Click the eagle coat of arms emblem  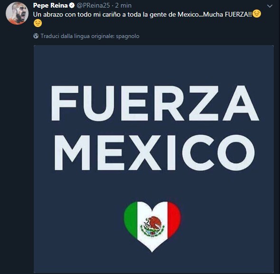tap(152, 227)
